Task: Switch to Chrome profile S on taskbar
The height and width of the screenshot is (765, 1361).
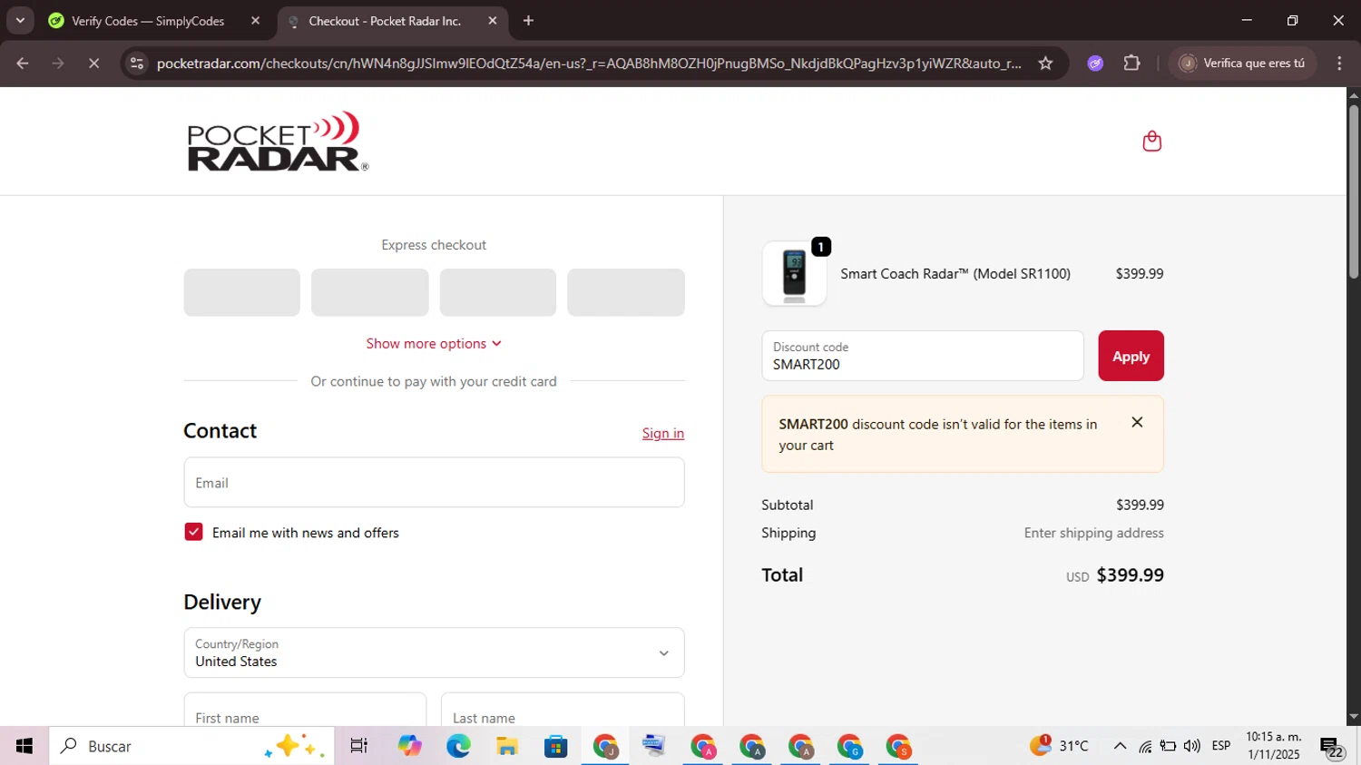Action: point(898,746)
